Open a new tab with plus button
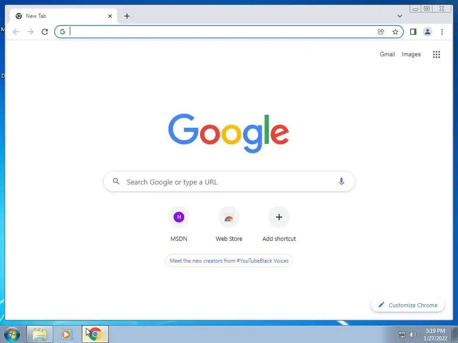This screenshot has width=458, height=343. pos(127,16)
